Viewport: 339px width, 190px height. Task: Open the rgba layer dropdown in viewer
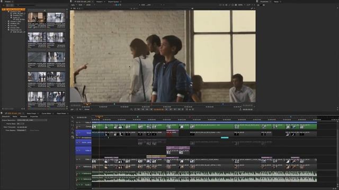(73, 5)
